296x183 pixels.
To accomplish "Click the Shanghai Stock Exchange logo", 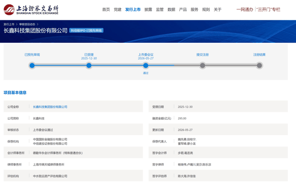I will tap(31, 10).
